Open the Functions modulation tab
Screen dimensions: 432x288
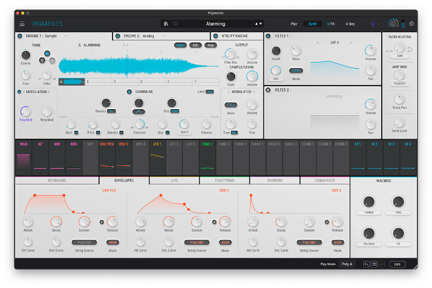click(x=225, y=181)
